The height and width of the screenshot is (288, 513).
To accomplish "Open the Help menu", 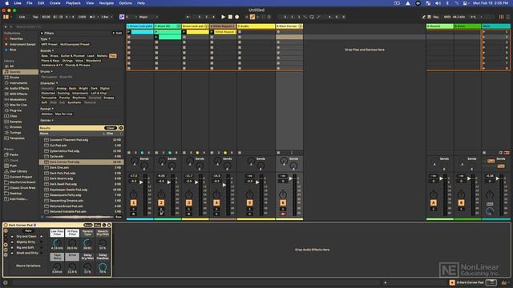I will [141, 3].
